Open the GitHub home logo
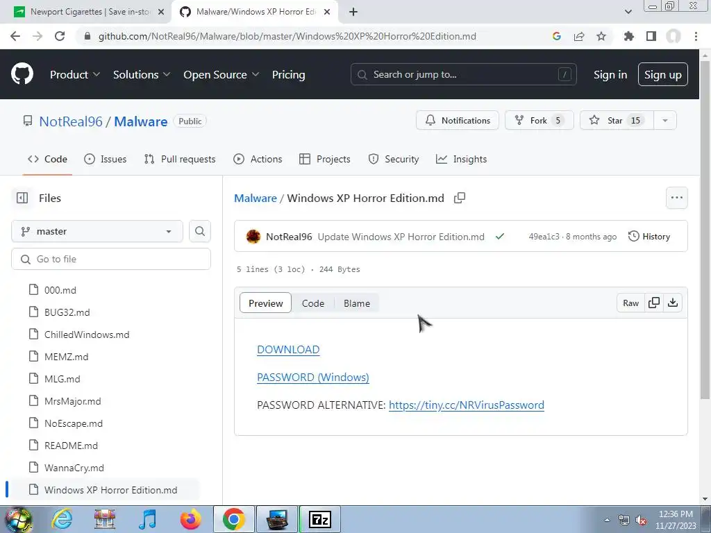711x533 pixels. tap(22, 74)
